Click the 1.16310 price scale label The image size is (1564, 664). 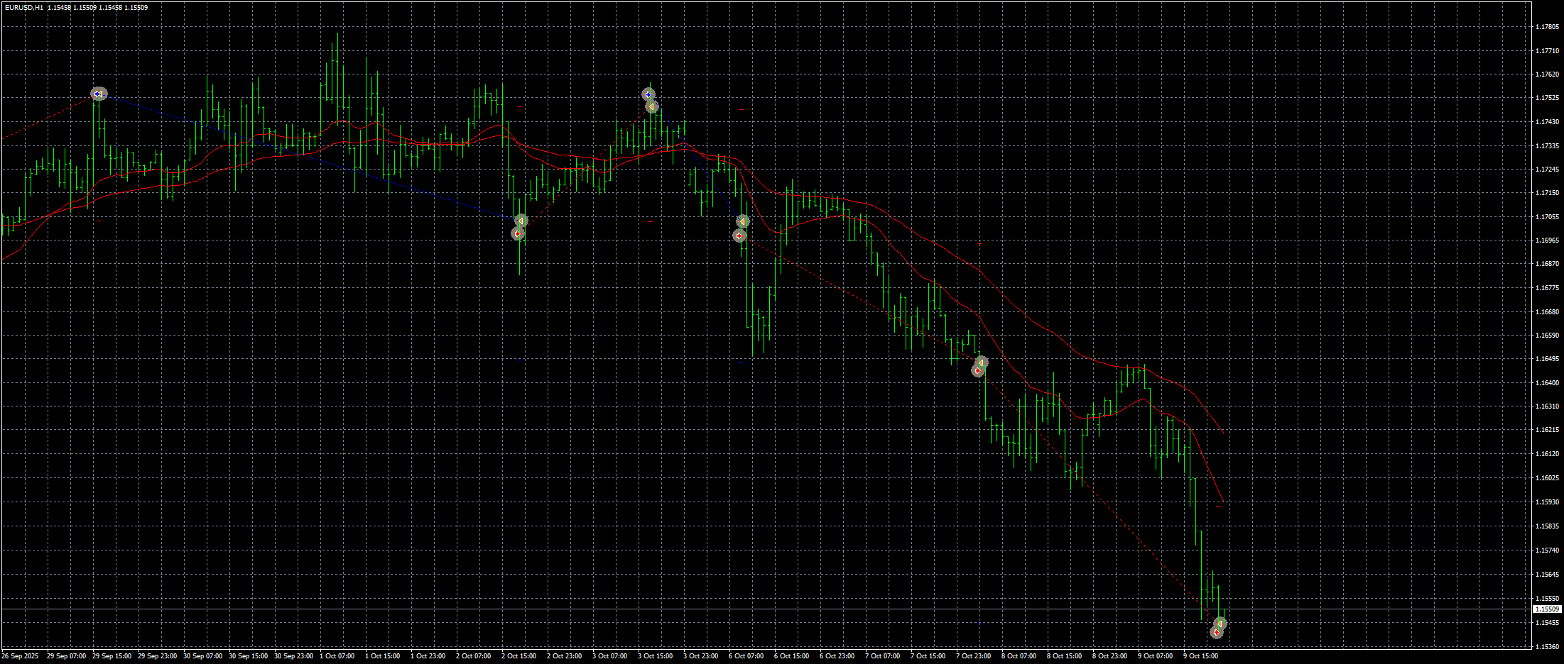coord(1547,406)
